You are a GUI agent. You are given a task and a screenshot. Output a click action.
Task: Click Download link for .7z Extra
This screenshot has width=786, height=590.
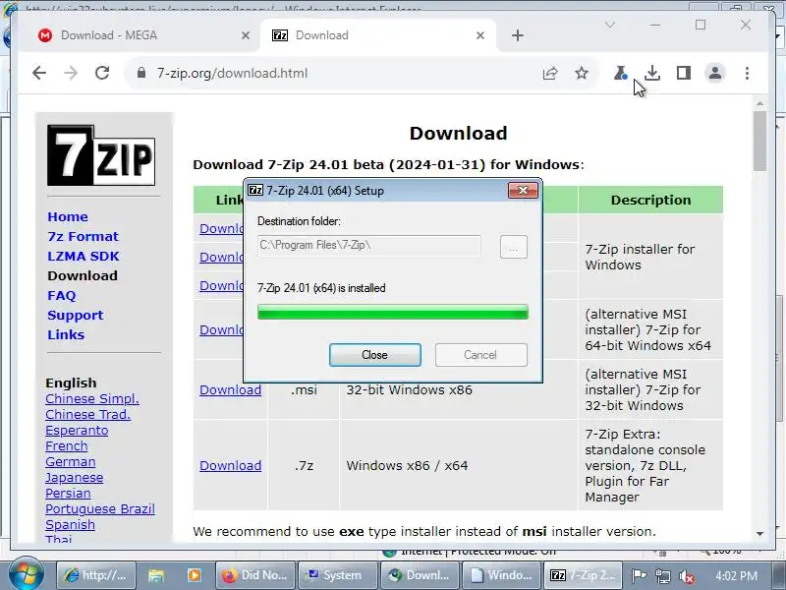(x=231, y=465)
